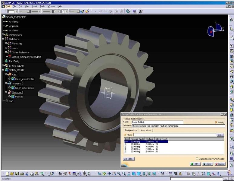
Task: Toggle the Filter option icon
Action: 125,135
